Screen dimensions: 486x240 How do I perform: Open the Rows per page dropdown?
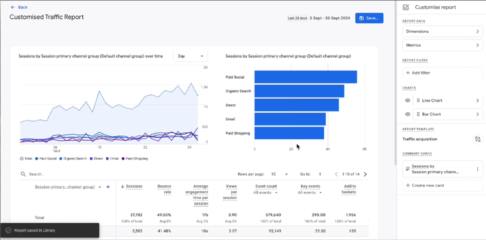click(x=280, y=174)
